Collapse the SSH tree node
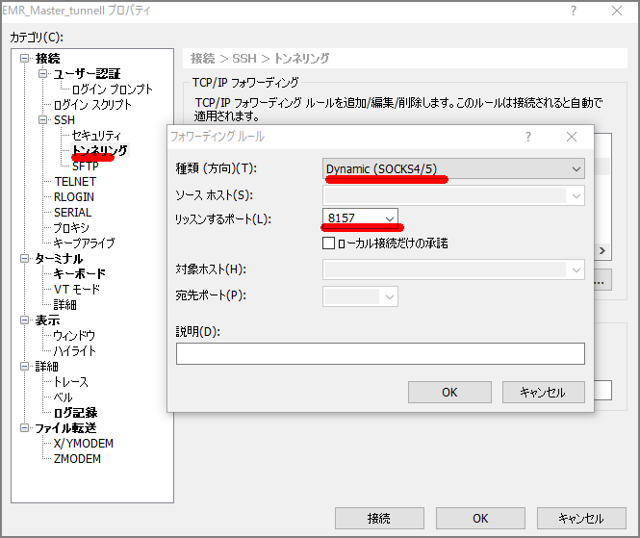 (43, 120)
